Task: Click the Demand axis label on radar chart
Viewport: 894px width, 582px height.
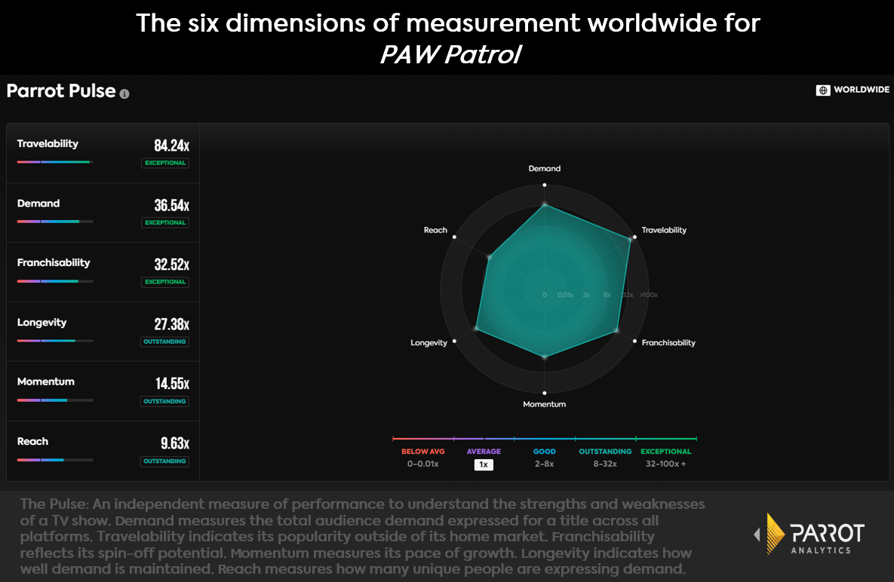Action: [545, 169]
